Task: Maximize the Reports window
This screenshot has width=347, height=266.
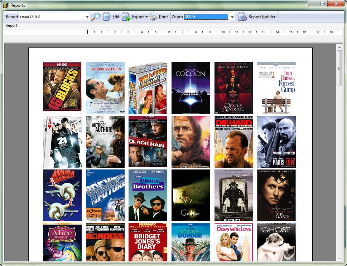Action: tap(323, 4)
